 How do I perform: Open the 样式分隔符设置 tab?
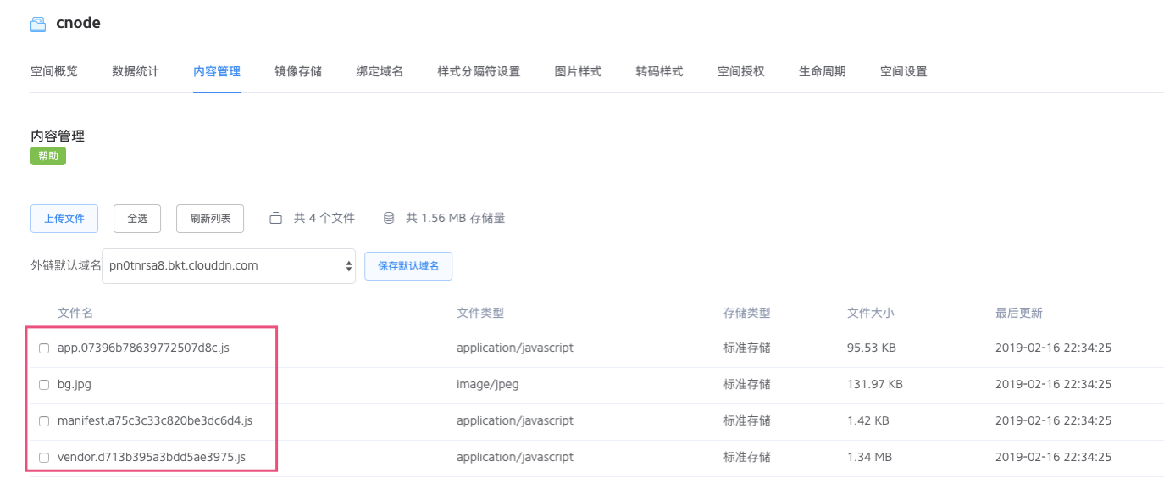click(479, 71)
